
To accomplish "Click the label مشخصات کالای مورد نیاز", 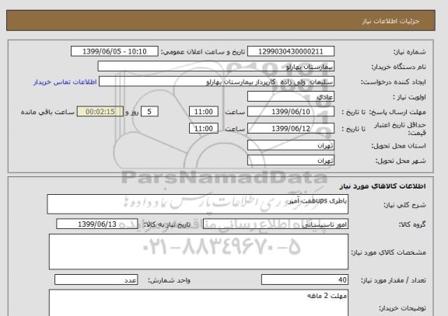I will [x=388, y=252].
